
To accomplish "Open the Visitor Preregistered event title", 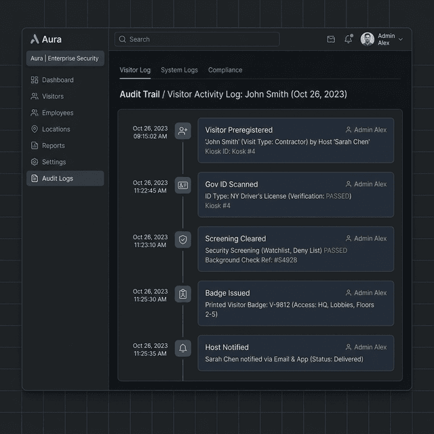I will (x=239, y=130).
